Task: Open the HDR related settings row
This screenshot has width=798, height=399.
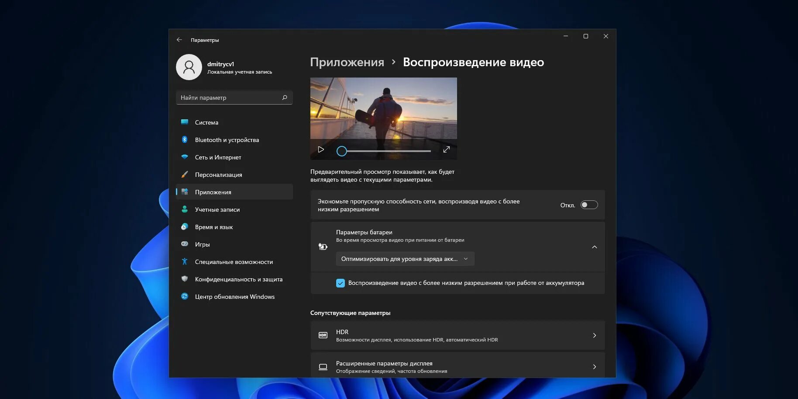Action: (457, 335)
